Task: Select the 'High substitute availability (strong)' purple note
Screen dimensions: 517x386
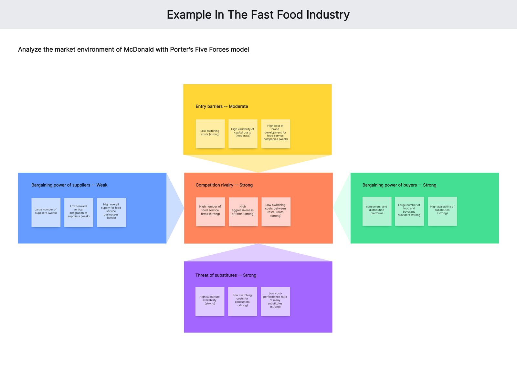Action: tap(210, 301)
